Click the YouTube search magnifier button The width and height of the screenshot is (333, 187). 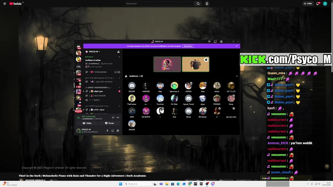(x=198, y=4)
